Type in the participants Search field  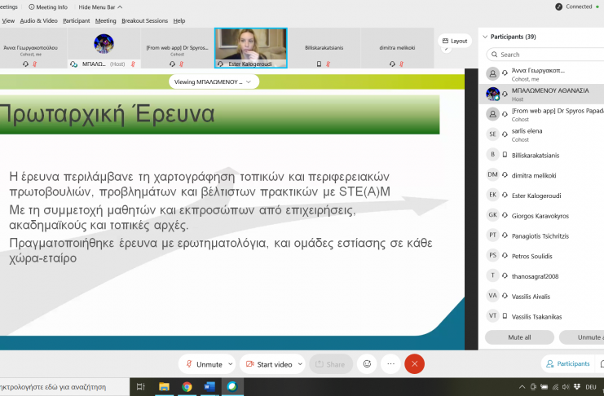pos(546,55)
